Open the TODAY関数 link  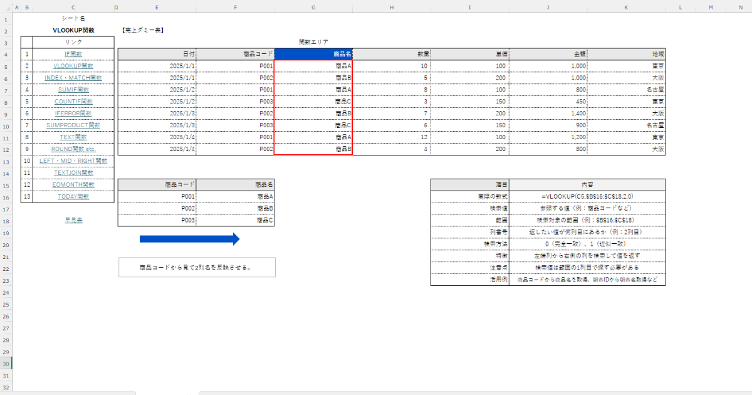pos(73,196)
